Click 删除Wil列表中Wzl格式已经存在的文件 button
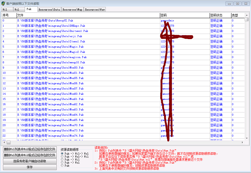Screen dimensions: 251x173 [x=30, y=149]
